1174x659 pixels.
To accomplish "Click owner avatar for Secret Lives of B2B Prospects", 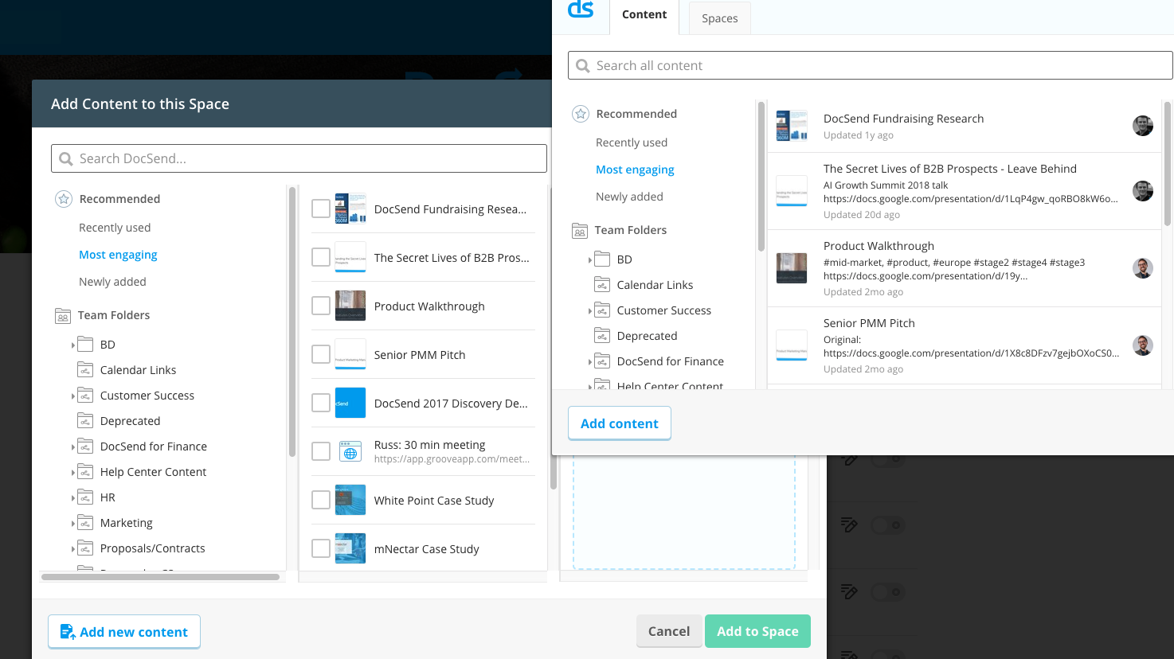I will [x=1143, y=191].
